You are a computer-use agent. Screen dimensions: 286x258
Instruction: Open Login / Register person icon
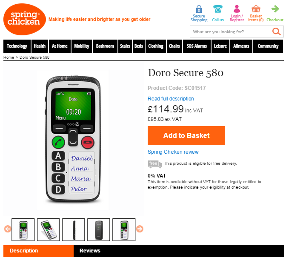tap(237, 9)
